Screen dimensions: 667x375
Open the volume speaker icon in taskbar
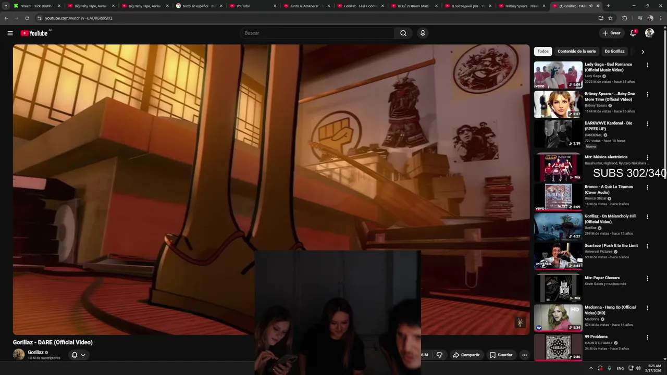click(638, 368)
